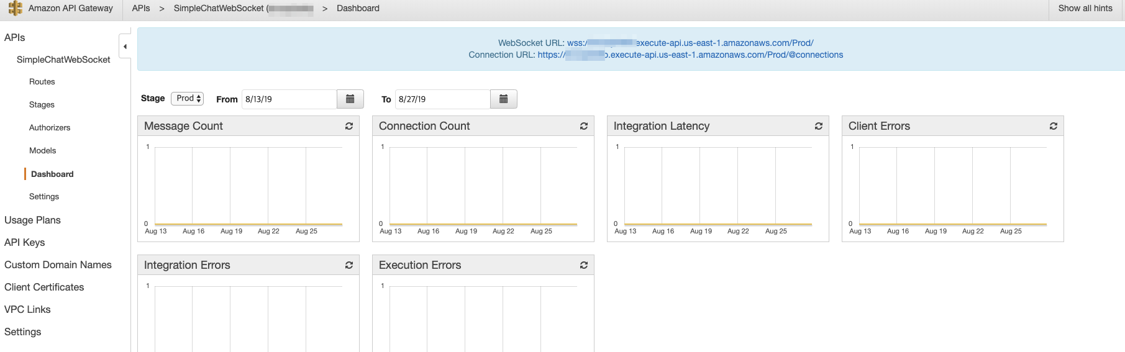Select SimpleChatWebSocket in the sidebar
Image resolution: width=1125 pixels, height=352 pixels.
[x=63, y=60]
